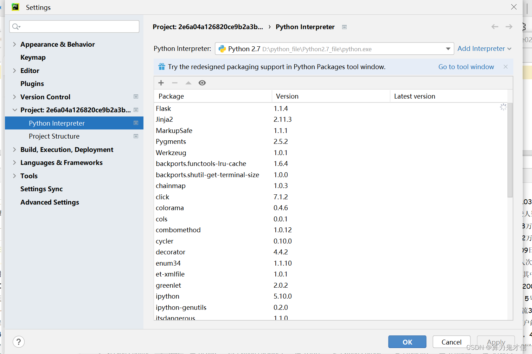This screenshot has width=532, height=354.
Task: Open the help question mark icon
Action: click(x=19, y=342)
